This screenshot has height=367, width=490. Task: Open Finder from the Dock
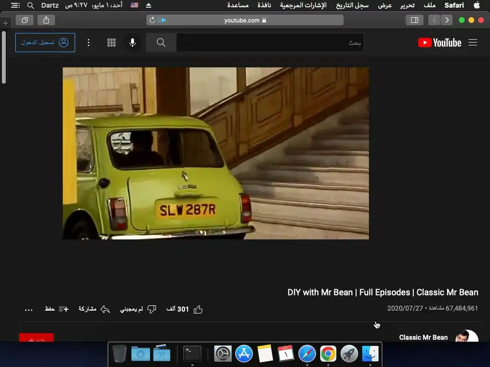click(370, 354)
